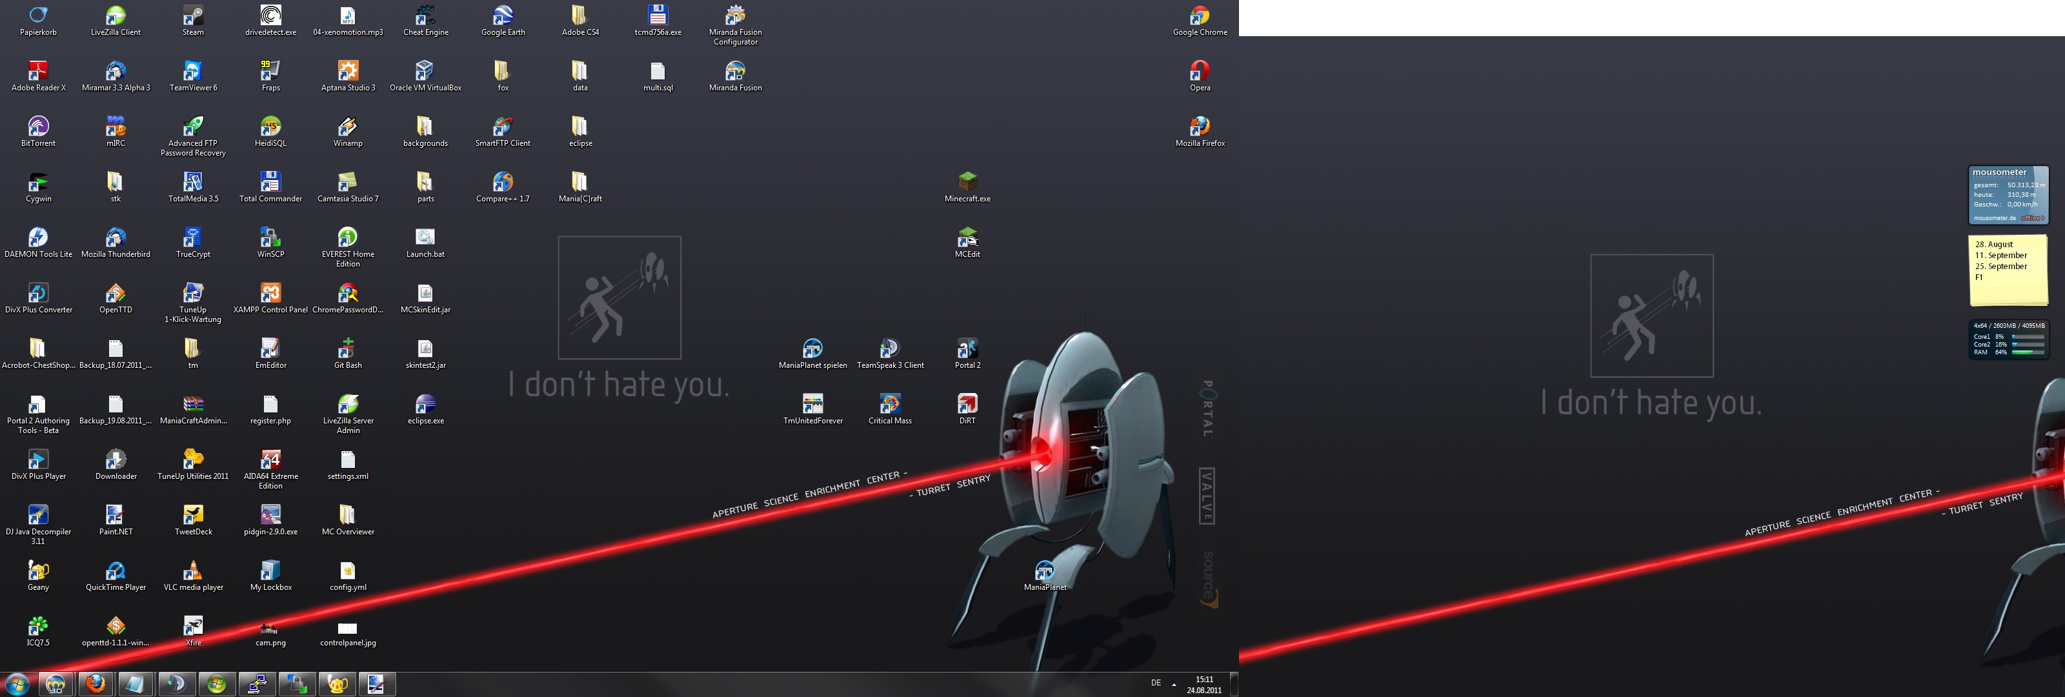Launch Oracle VM VirtualBox
This screenshot has width=2065, height=697.
(426, 76)
